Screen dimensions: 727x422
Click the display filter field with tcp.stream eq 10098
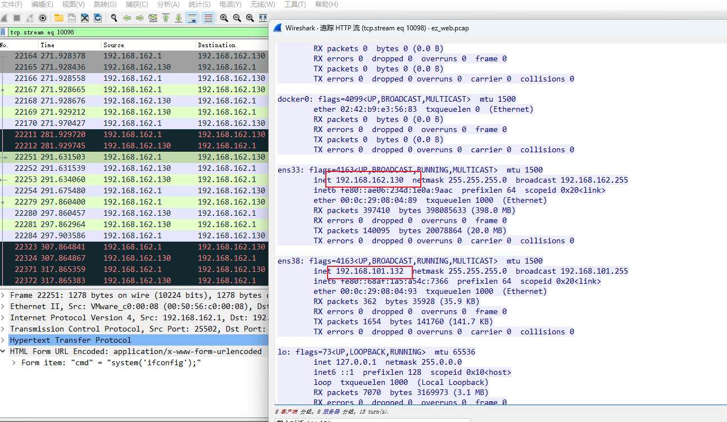[x=138, y=32]
